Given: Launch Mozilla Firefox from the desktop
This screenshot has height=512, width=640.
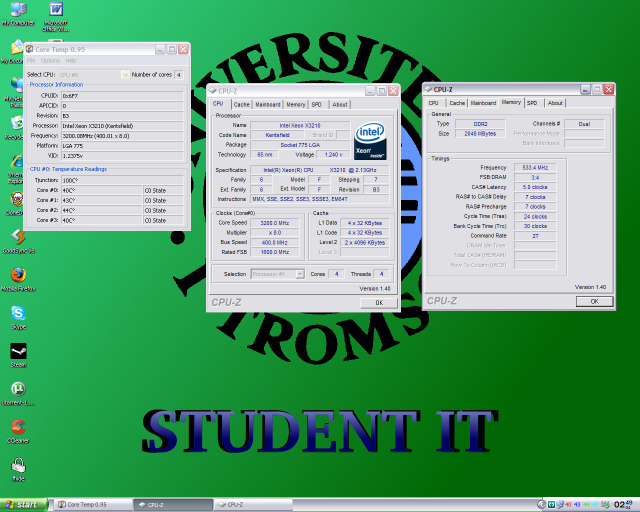Looking at the screenshot, I should pyautogui.click(x=18, y=279).
